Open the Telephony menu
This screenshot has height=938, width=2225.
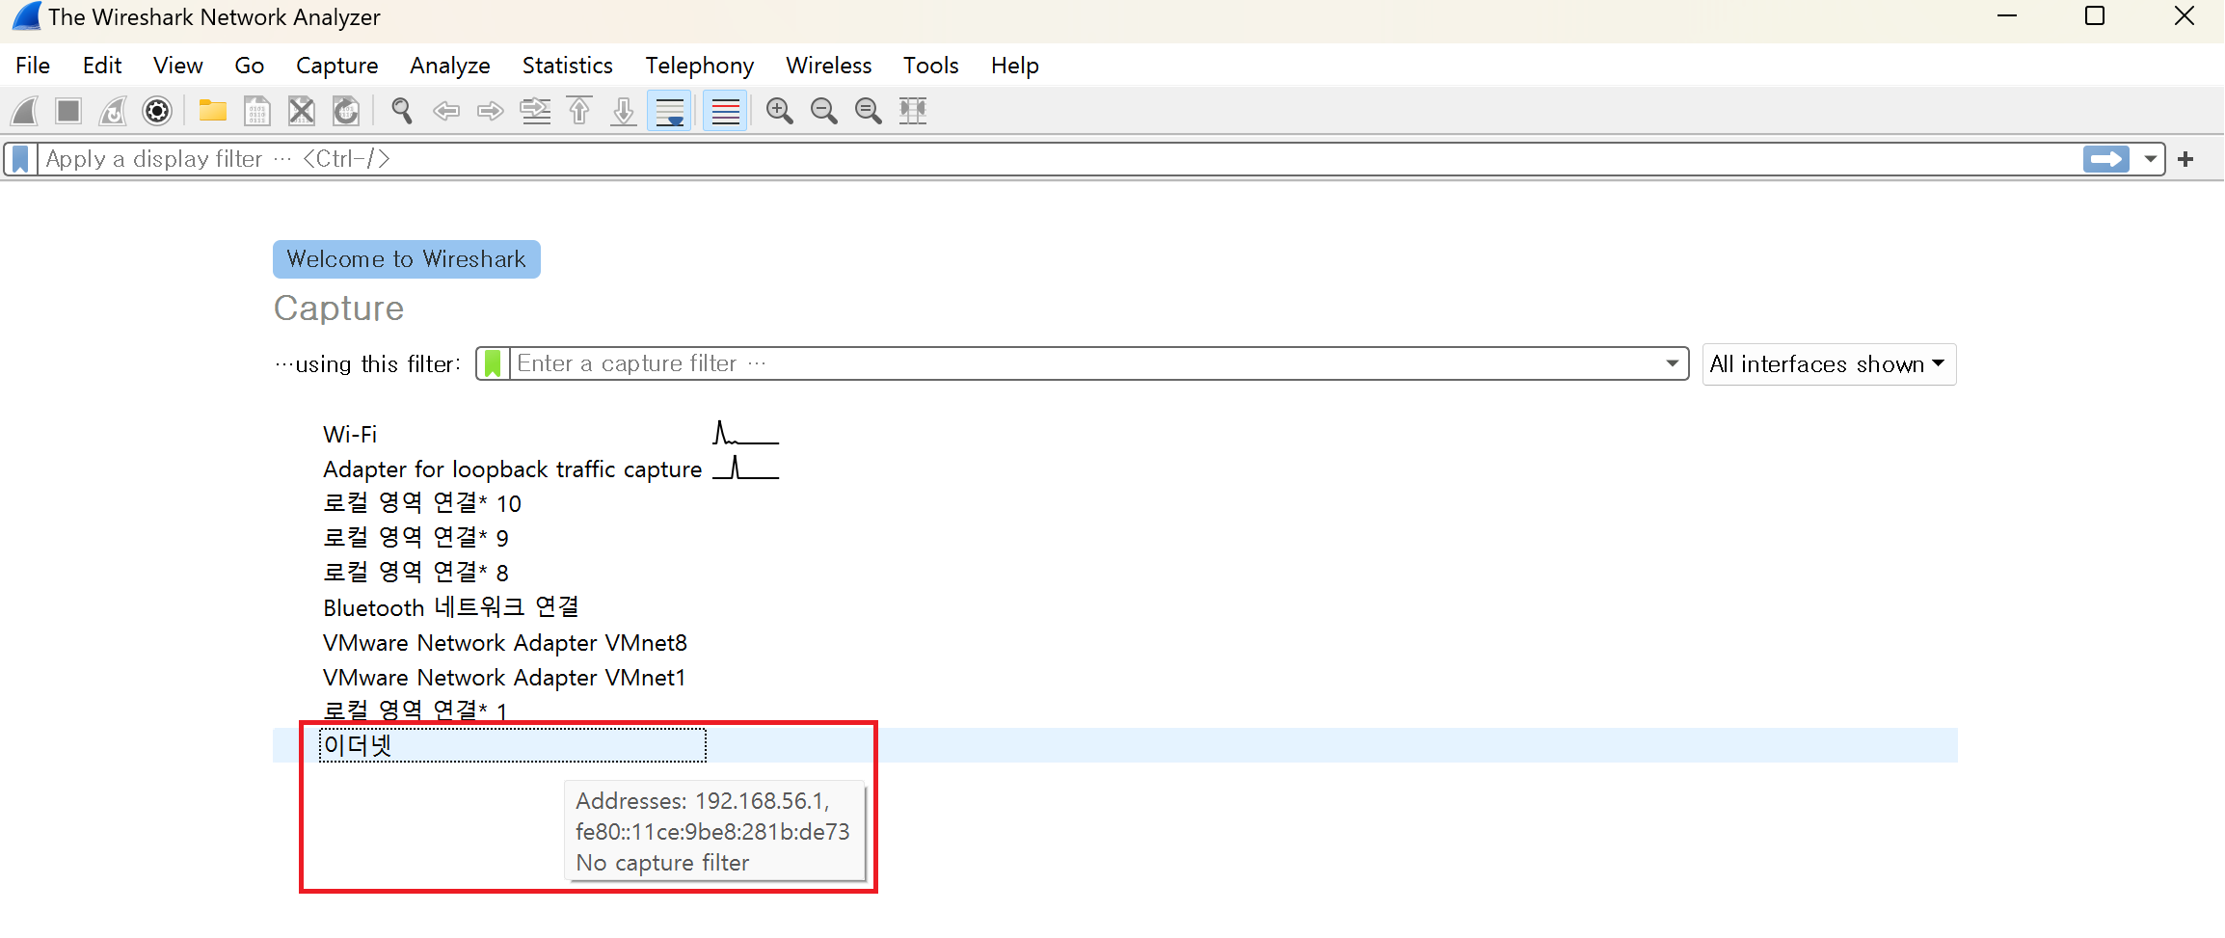click(700, 66)
